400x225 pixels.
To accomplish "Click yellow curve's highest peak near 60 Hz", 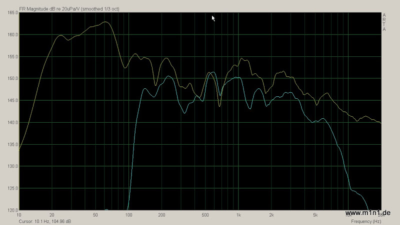I will [105, 22].
